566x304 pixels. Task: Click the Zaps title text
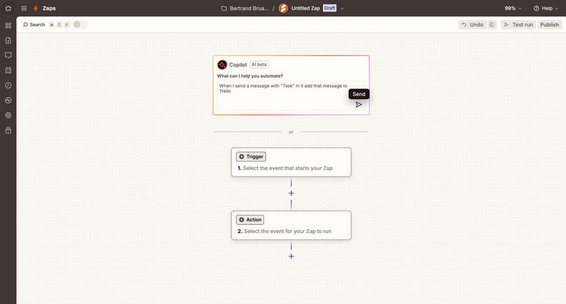tap(49, 8)
